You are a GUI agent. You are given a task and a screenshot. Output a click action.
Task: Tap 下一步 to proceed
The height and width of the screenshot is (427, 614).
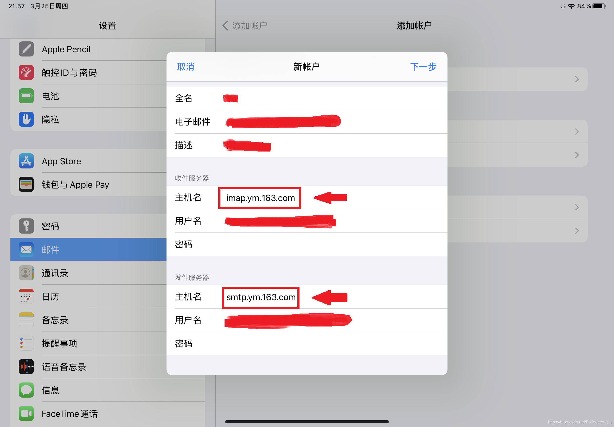pos(423,67)
